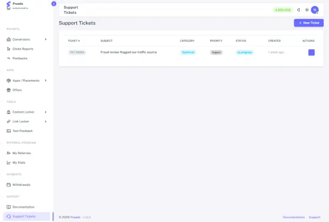Open the announcements megaphone icon
Screen dimensions: 329x222
[298, 10]
